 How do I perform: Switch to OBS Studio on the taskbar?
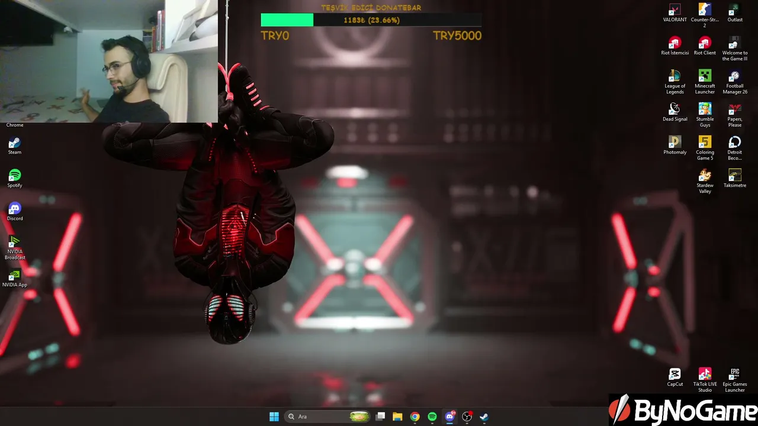point(467,417)
